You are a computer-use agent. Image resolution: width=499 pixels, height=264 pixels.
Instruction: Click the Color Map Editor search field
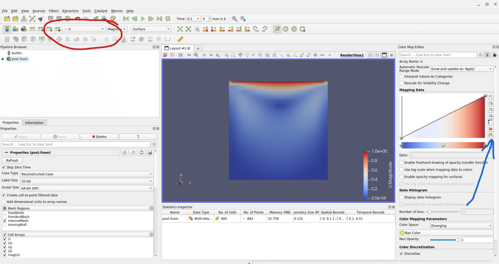tap(438, 55)
